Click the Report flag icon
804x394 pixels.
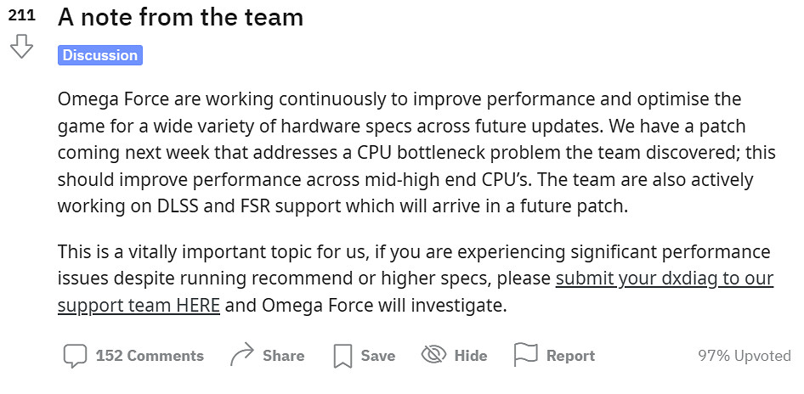point(525,356)
